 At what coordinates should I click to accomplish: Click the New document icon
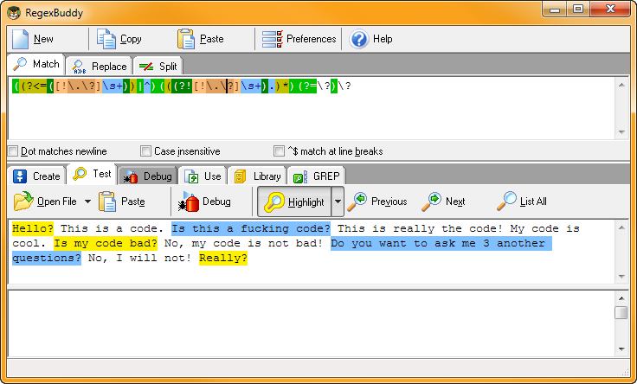[20, 39]
